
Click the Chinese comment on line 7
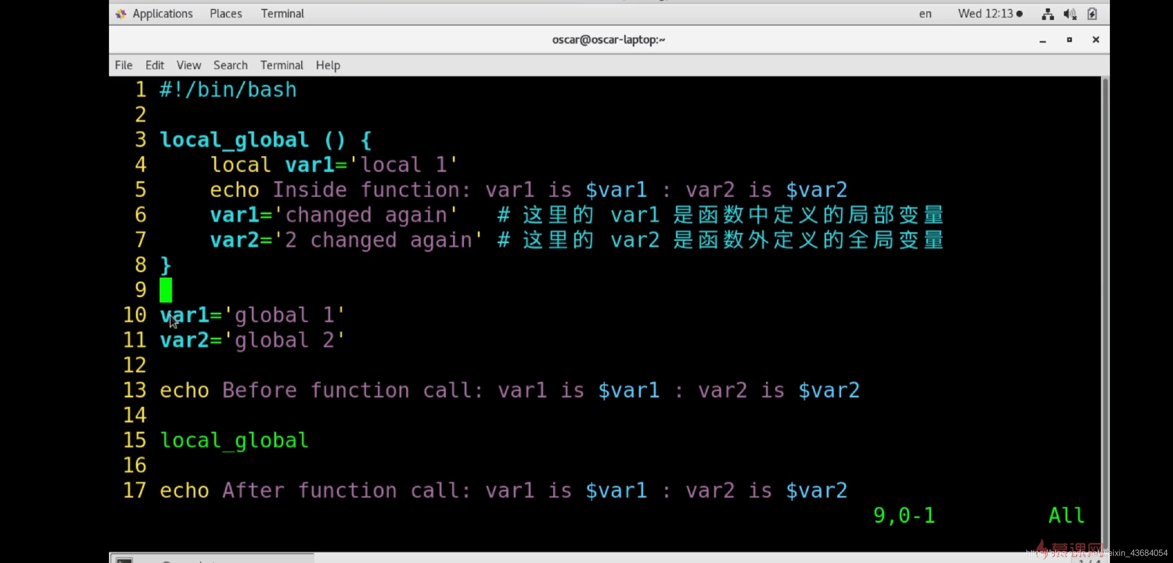721,240
